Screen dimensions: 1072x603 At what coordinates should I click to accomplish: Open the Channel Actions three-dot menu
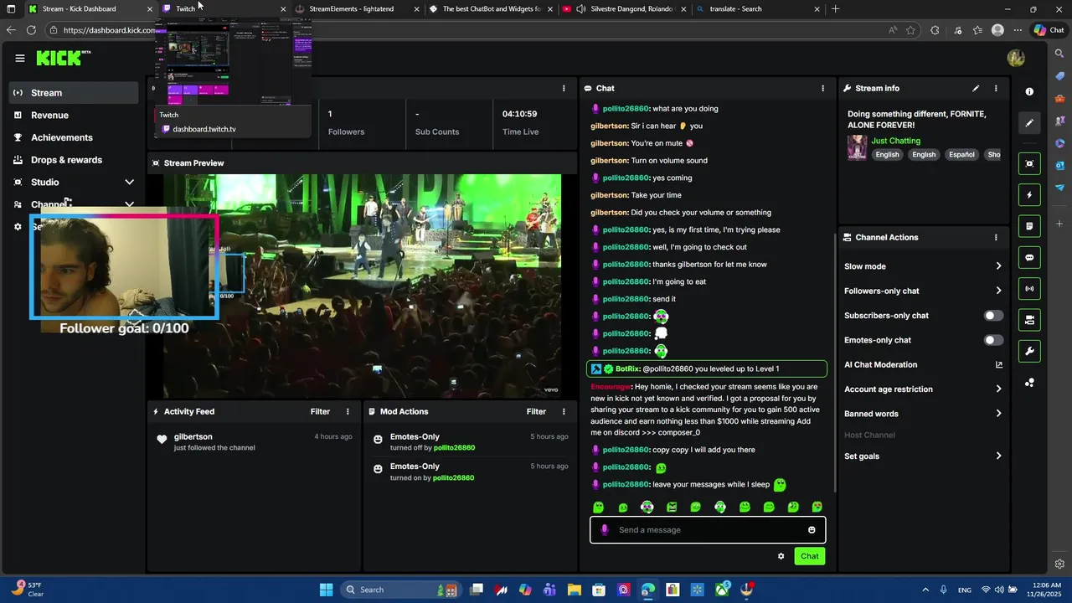[996, 237]
